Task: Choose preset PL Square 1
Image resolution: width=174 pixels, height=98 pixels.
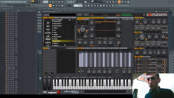Action: pyautogui.click(x=55, y=43)
